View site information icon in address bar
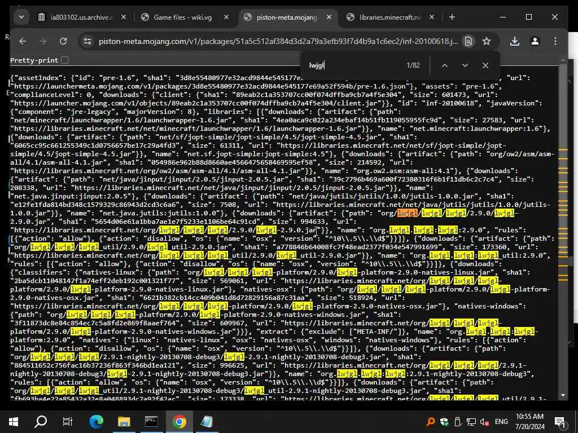 (x=87, y=41)
